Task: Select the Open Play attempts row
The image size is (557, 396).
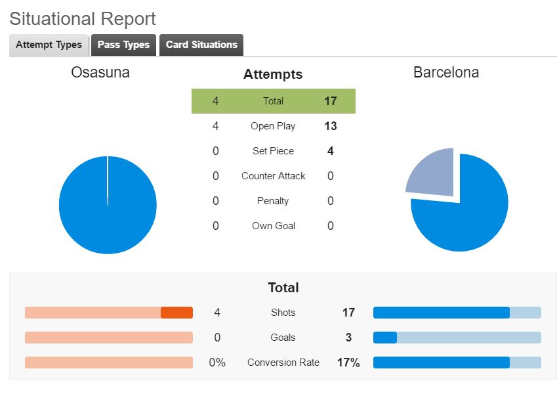Action: 273,126
